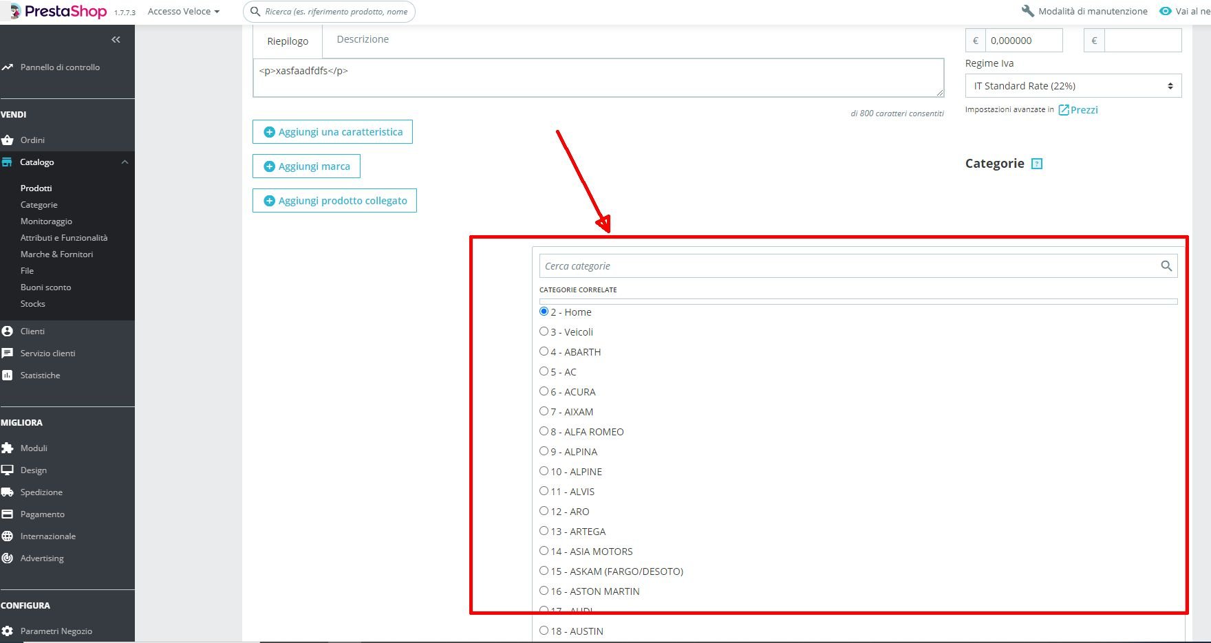Image resolution: width=1211 pixels, height=643 pixels.
Task: Follow the Prezzi advanced settings link
Action: pos(1084,110)
